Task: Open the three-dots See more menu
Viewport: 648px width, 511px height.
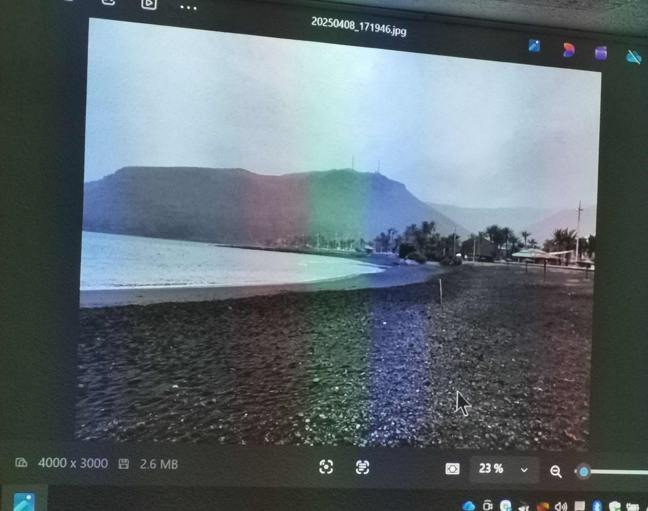Action: tap(188, 7)
